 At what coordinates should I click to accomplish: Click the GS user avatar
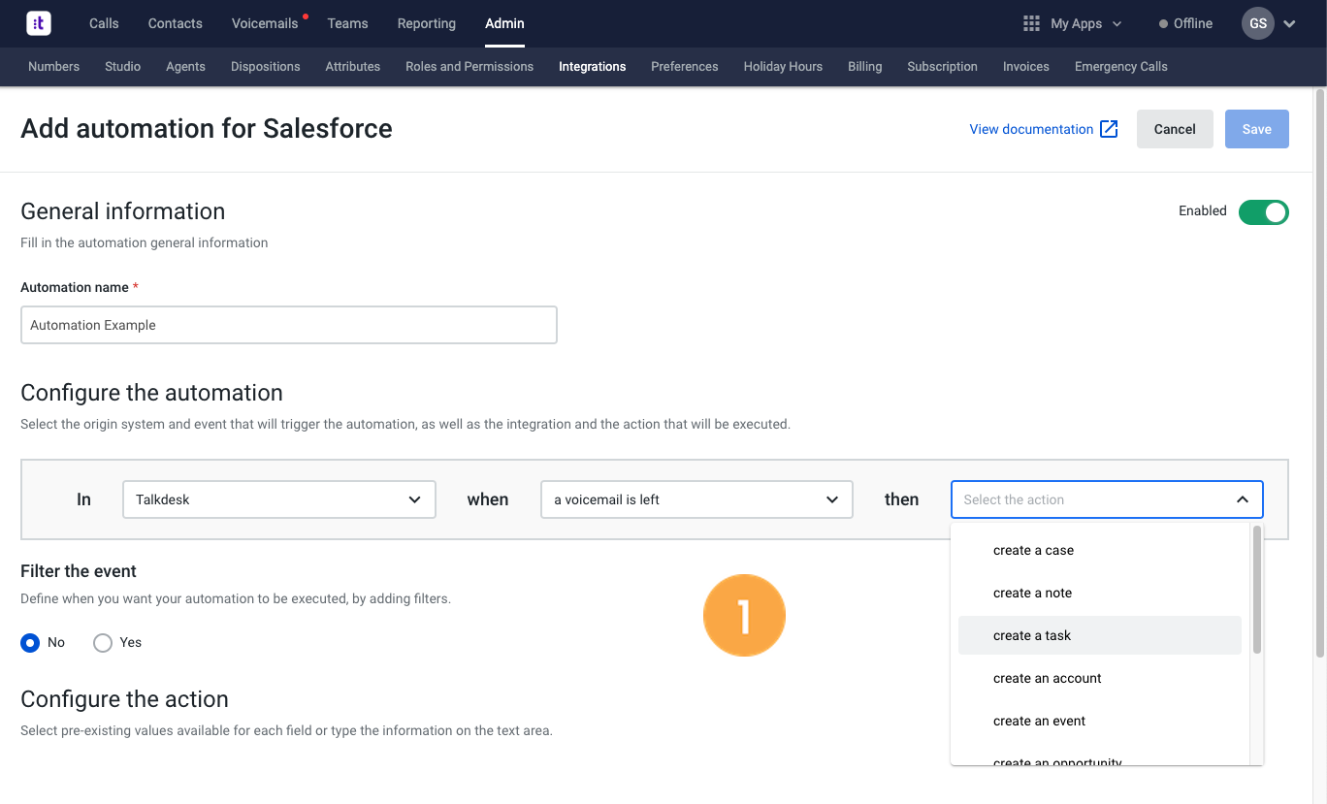click(x=1258, y=23)
